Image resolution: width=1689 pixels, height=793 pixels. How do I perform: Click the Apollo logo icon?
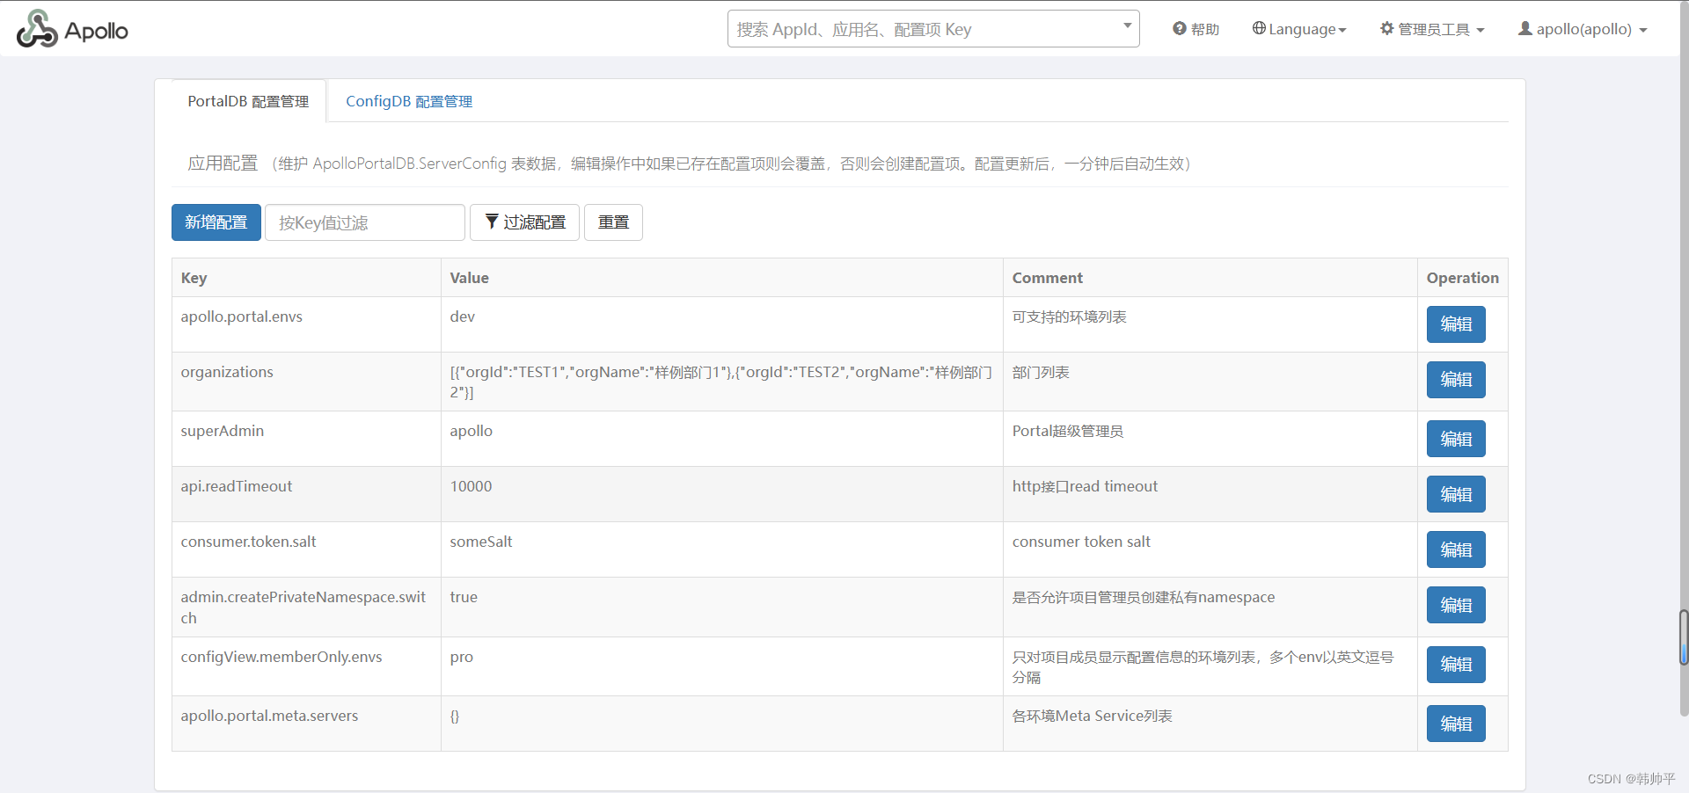pos(36,27)
